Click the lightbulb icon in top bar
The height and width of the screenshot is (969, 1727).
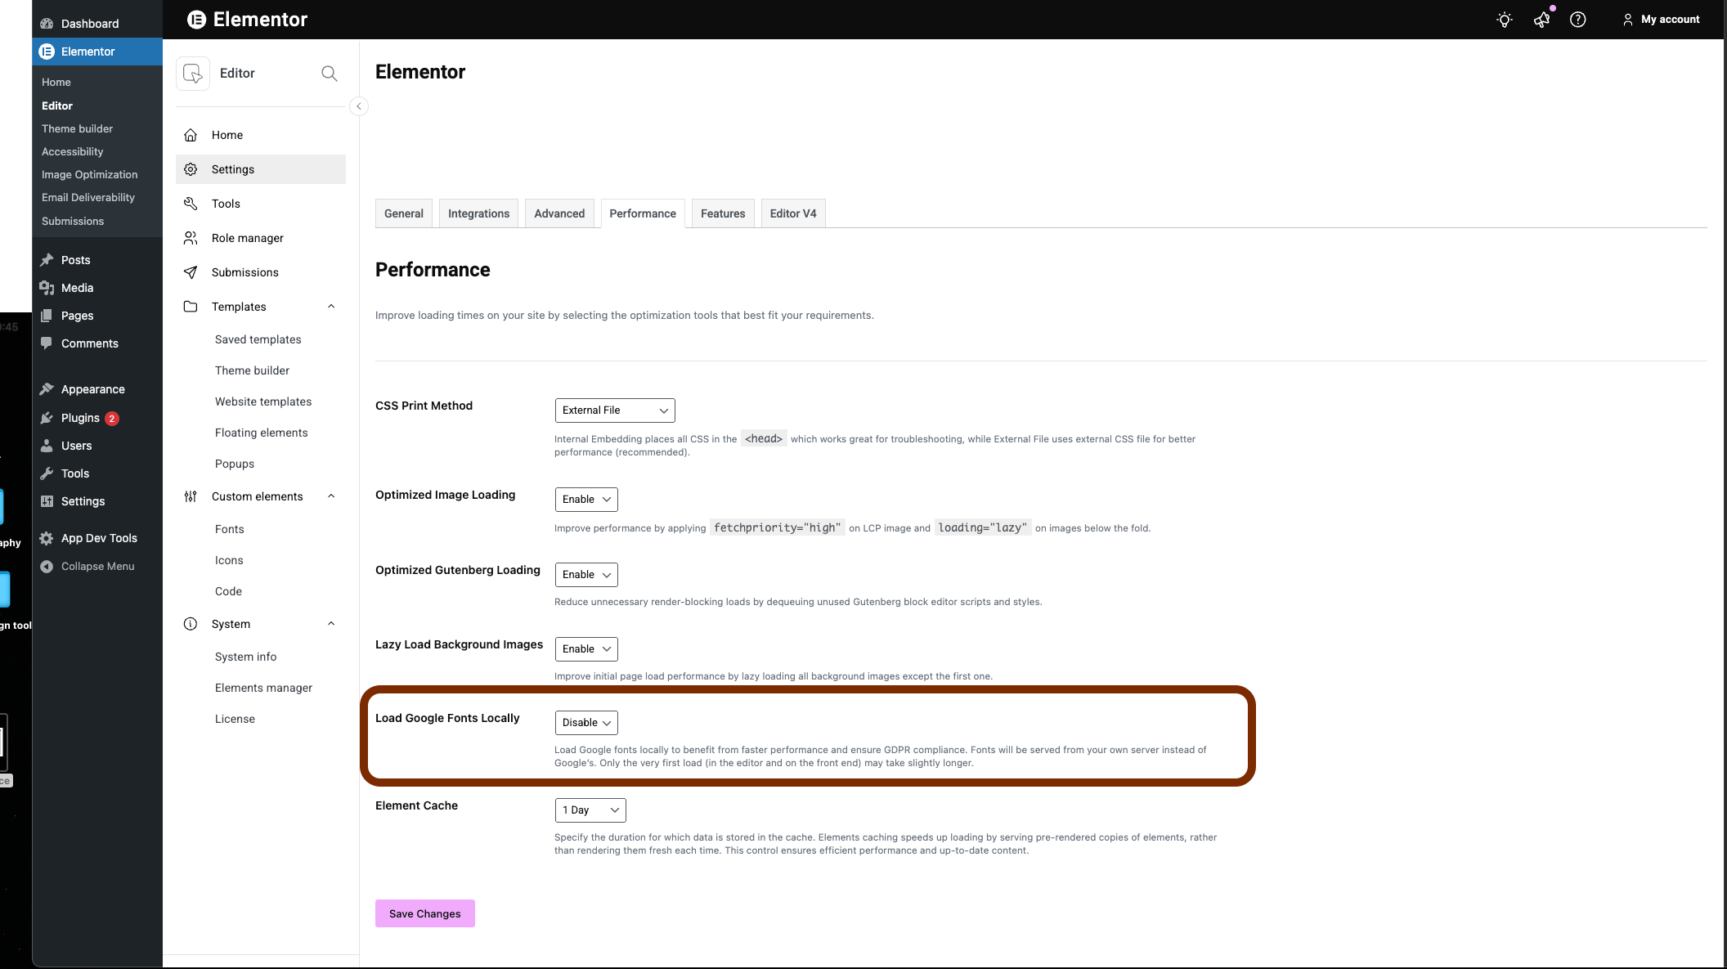pos(1504,20)
